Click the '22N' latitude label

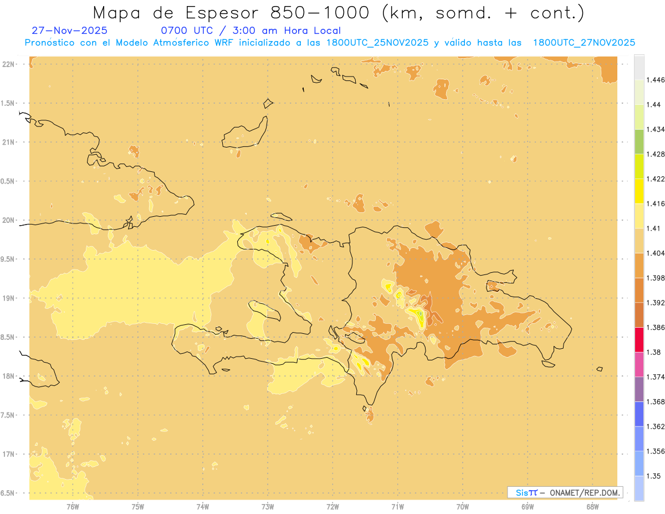click(8, 64)
